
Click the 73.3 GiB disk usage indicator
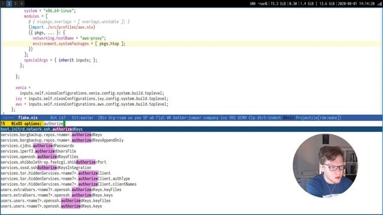(278, 4)
